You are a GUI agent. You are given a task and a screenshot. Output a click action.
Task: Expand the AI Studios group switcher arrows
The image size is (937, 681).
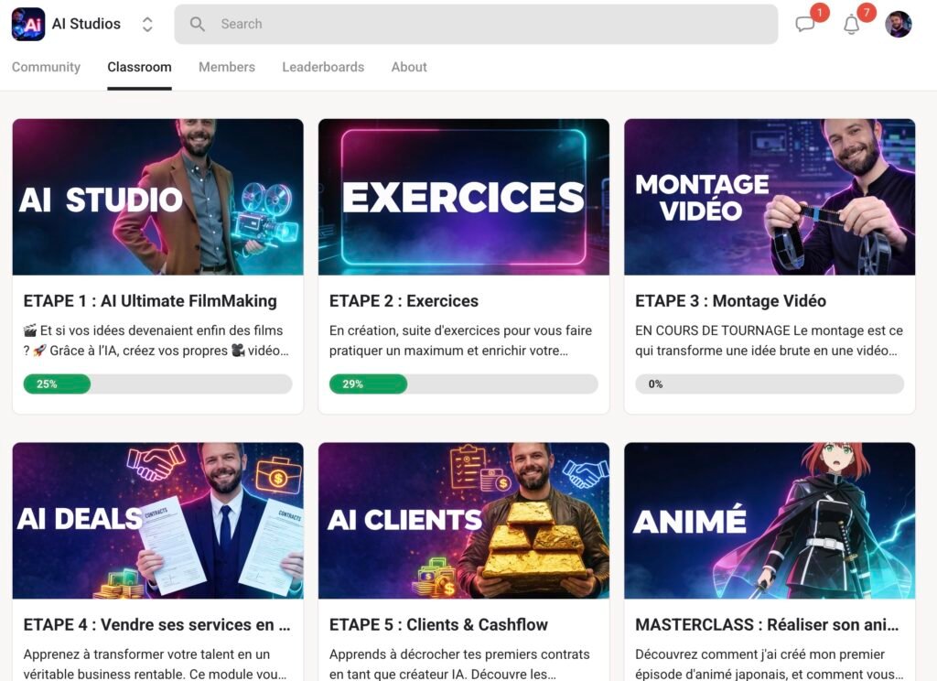click(x=147, y=25)
